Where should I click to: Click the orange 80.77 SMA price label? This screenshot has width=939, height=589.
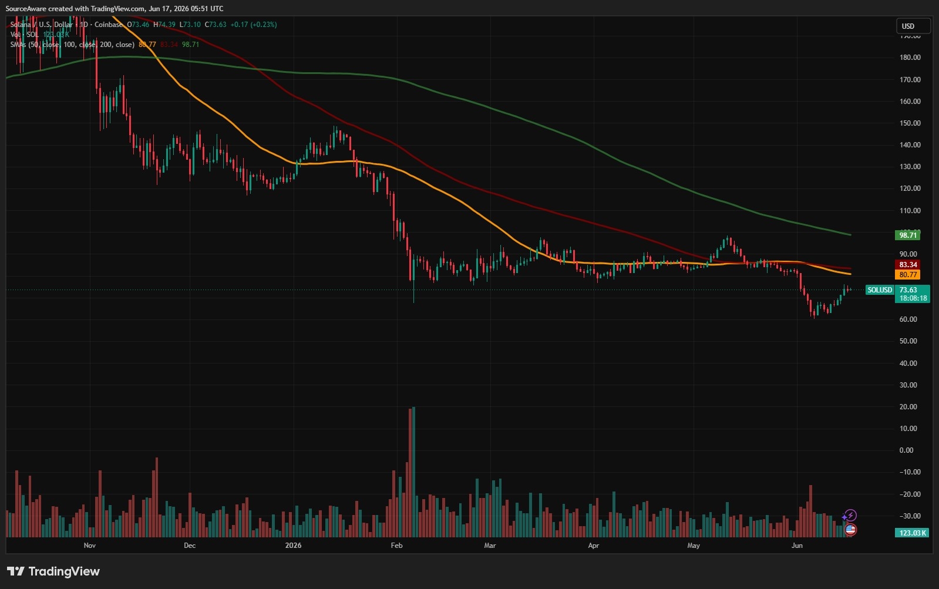pos(907,275)
